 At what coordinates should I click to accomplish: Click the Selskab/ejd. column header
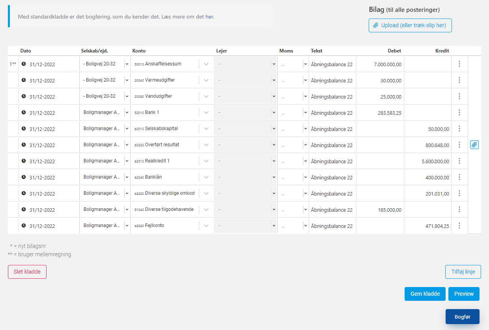click(x=95, y=51)
